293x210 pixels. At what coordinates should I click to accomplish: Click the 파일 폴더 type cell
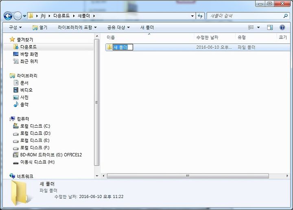point(246,47)
